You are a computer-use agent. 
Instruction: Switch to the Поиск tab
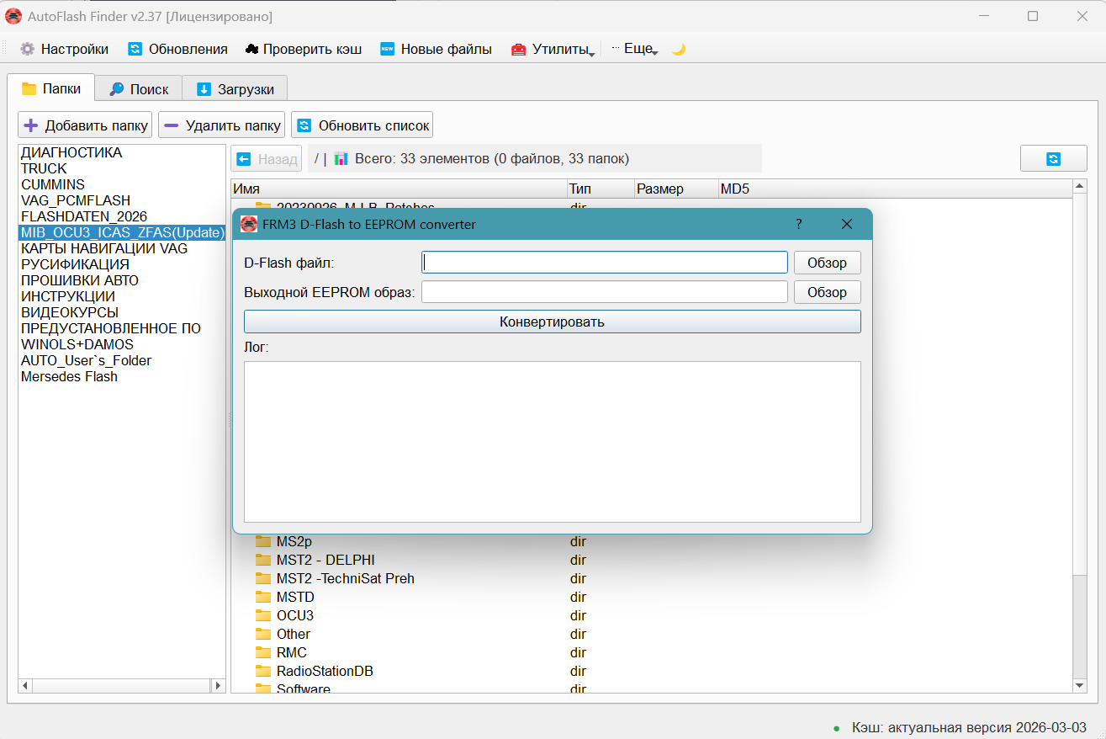coord(139,88)
